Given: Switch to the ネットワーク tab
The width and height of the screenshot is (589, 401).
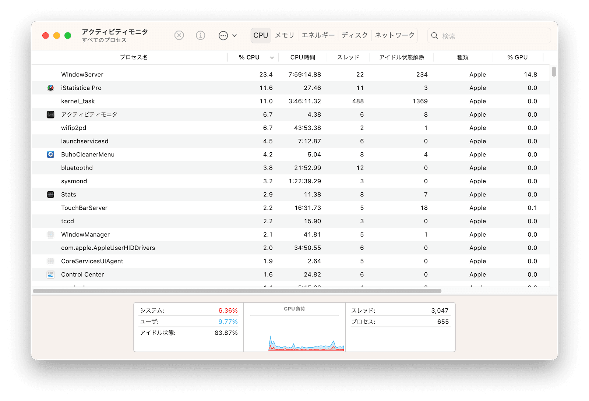Looking at the screenshot, I should click(x=394, y=35).
